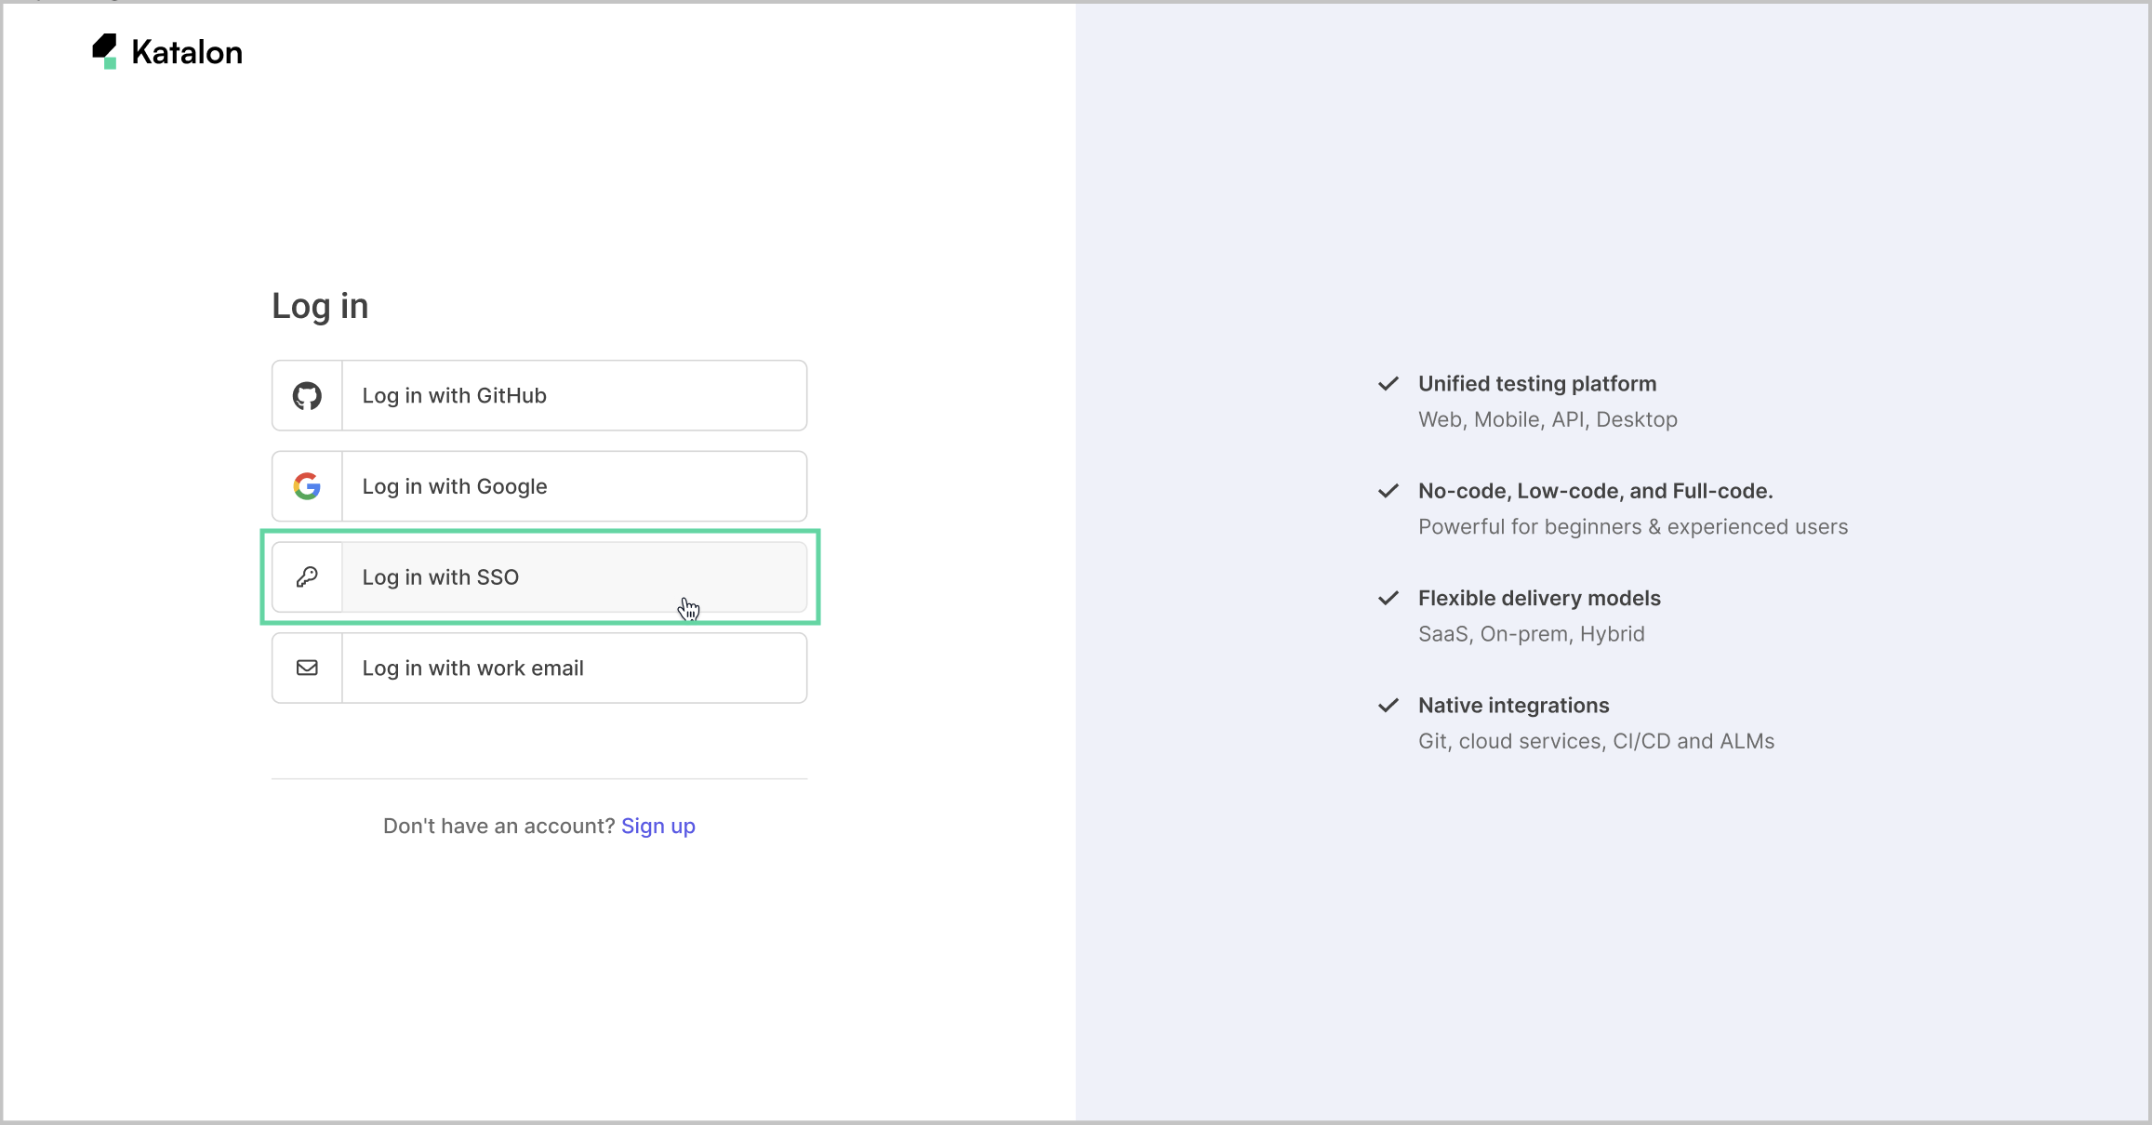Select the GitHub icon on the login button
The height and width of the screenshot is (1125, 2152).
pos(306,395)
